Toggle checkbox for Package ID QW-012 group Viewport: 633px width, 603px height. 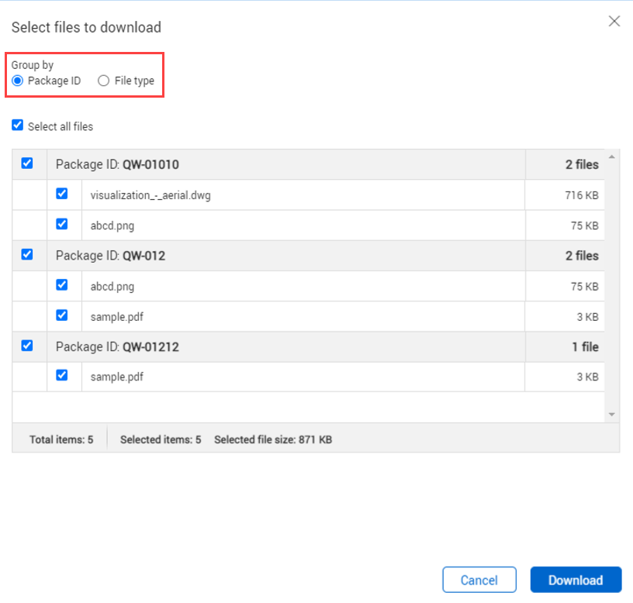tap(27, 254)
